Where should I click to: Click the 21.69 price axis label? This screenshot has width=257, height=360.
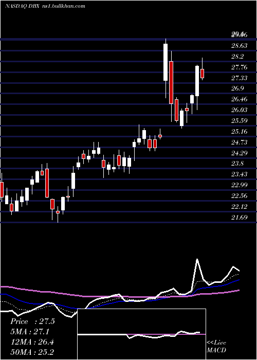coord(240,217)
